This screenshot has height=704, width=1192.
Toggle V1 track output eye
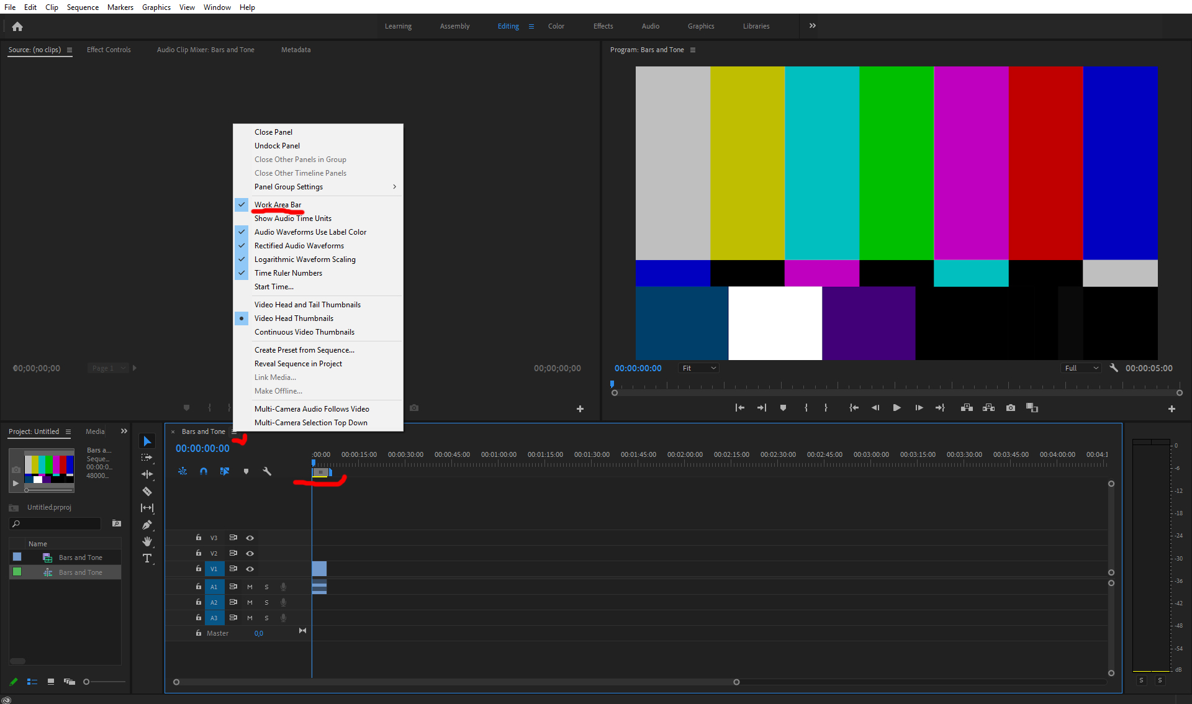click(x=250, y=569)
